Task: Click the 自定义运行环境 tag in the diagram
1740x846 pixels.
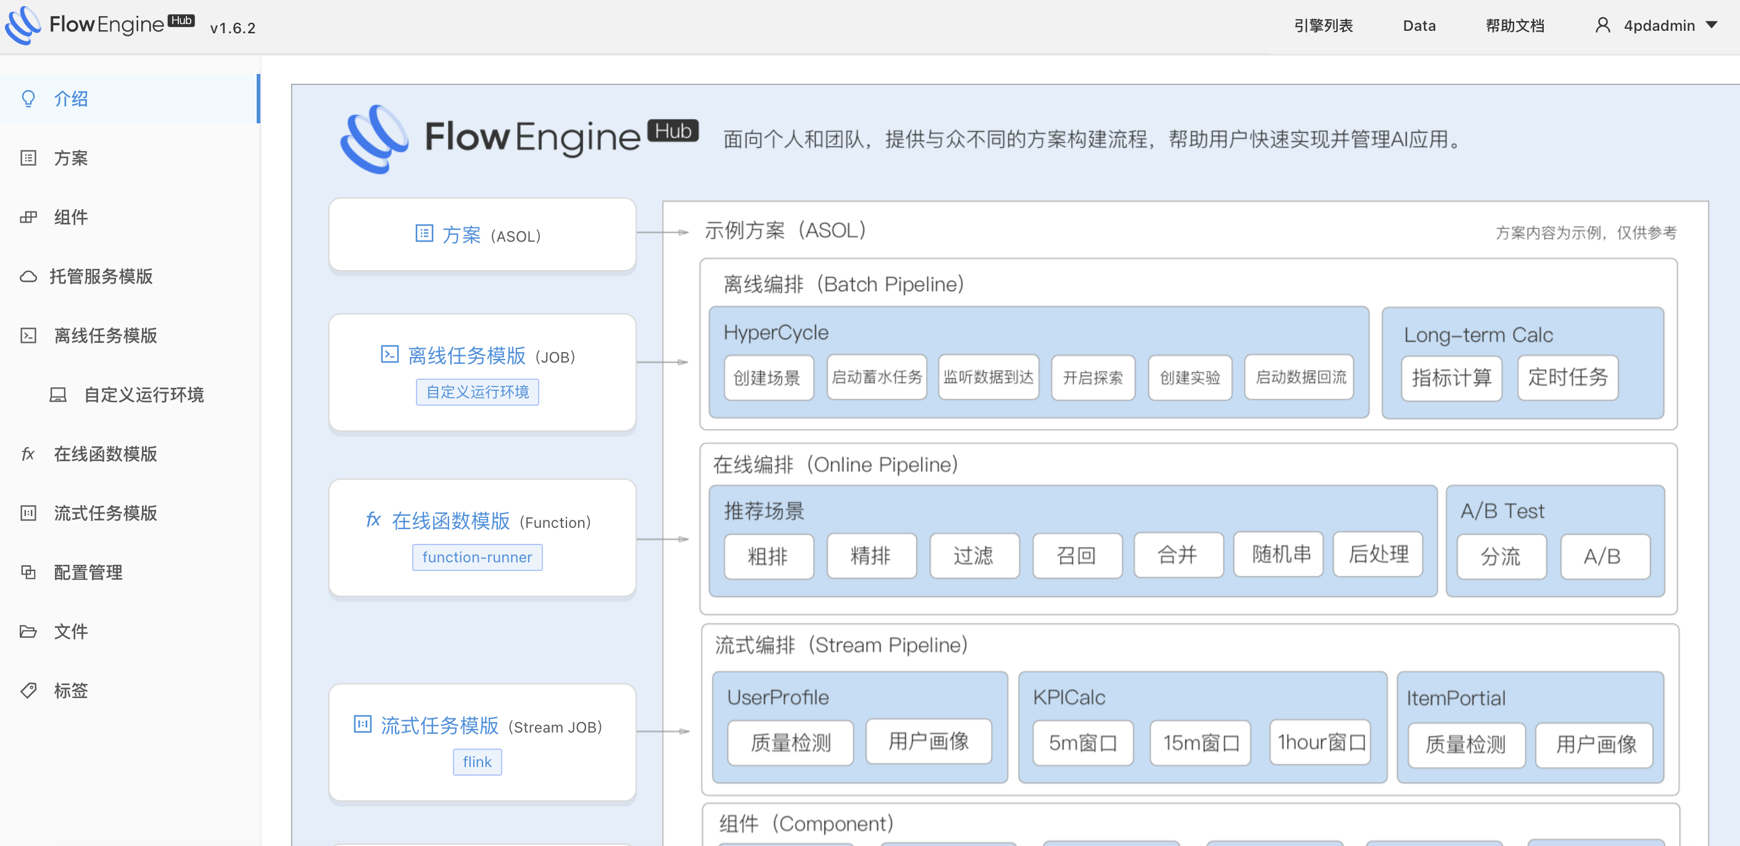Action: pos(477,392)
